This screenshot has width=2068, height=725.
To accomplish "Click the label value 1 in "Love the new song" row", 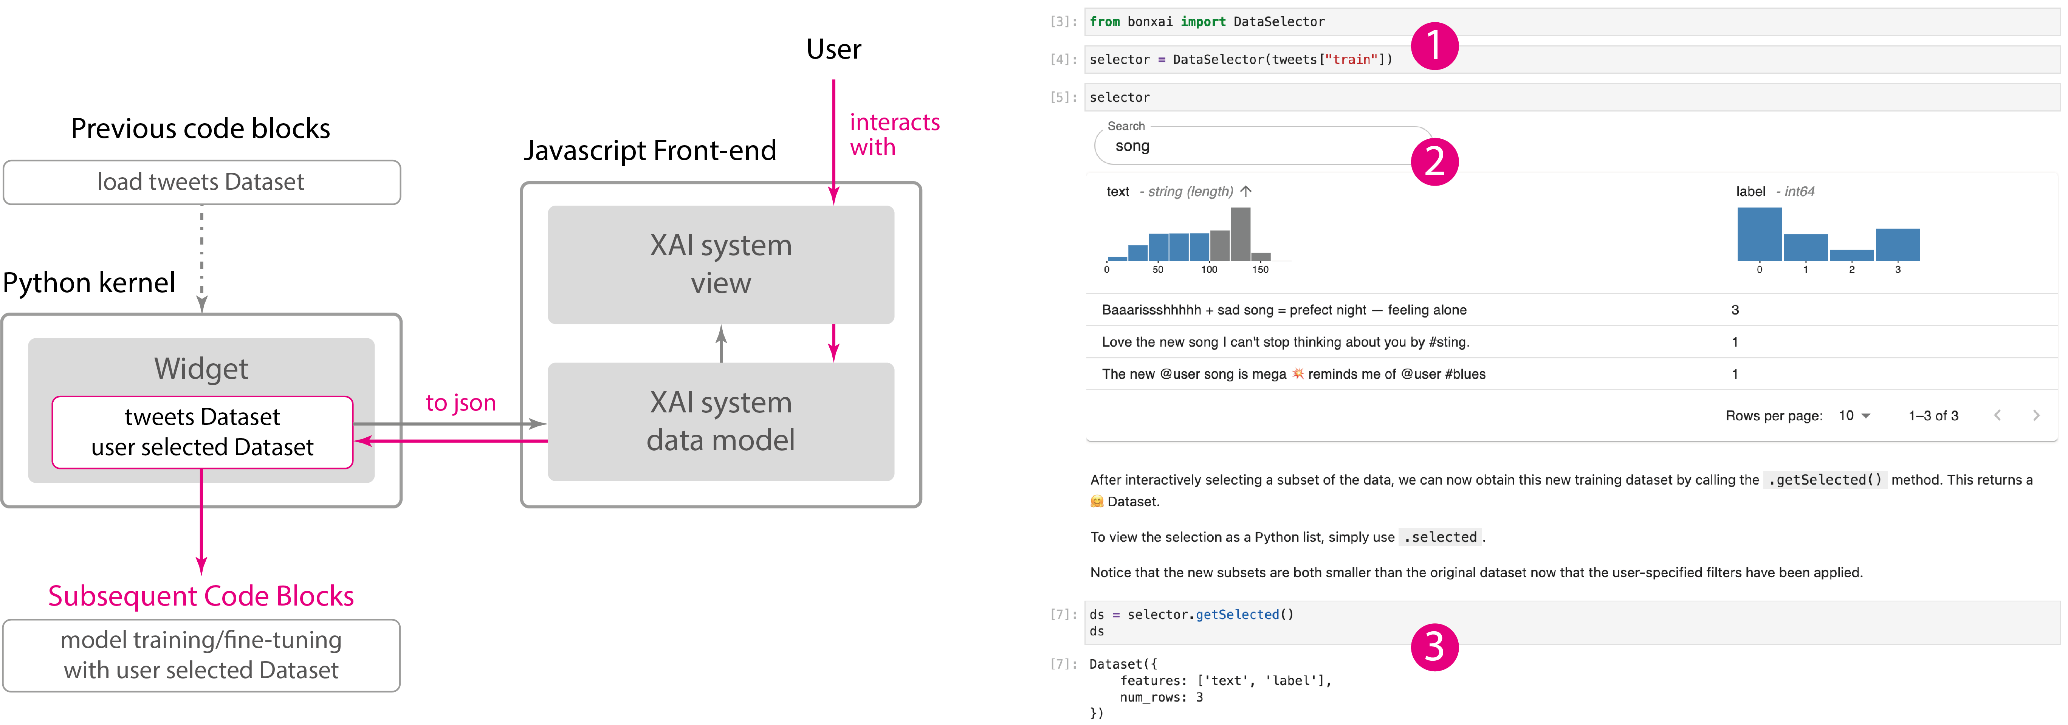I will coord(1735,342).
